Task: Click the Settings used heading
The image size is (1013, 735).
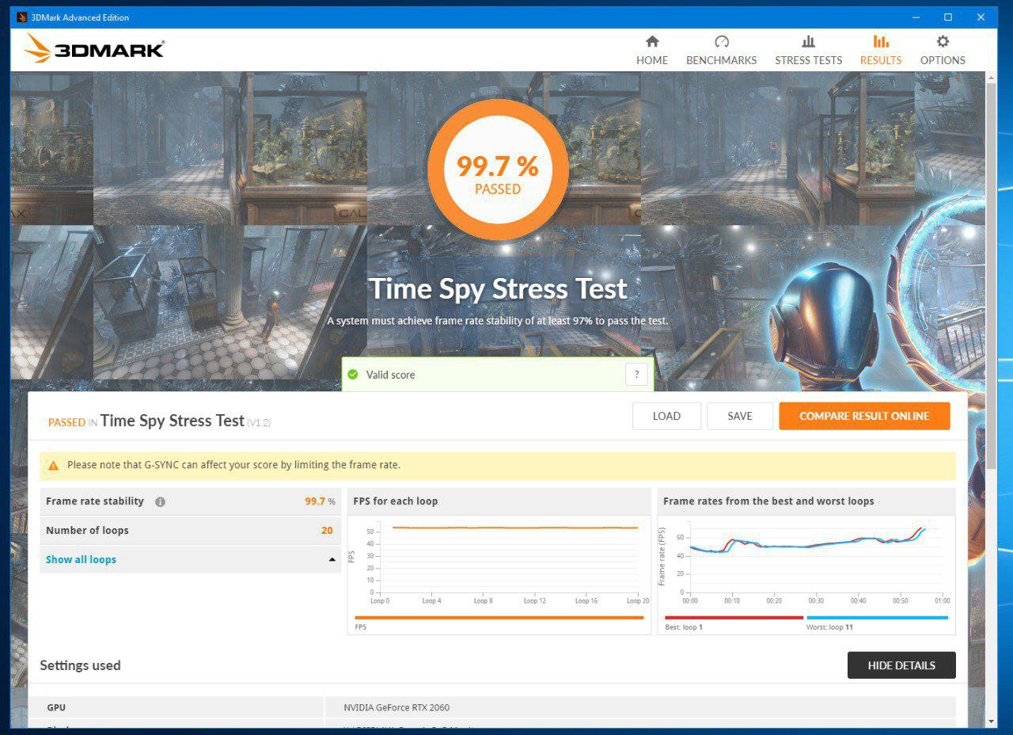Action: coord(80,665)
